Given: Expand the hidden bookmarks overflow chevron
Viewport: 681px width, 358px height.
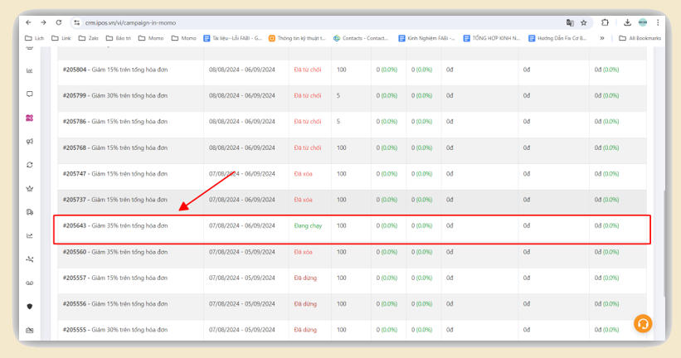Looking at the screenshot, I should point(602,38).
